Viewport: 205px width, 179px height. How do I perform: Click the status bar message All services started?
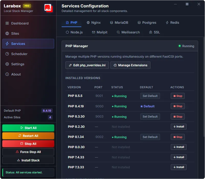click(28, 172)
